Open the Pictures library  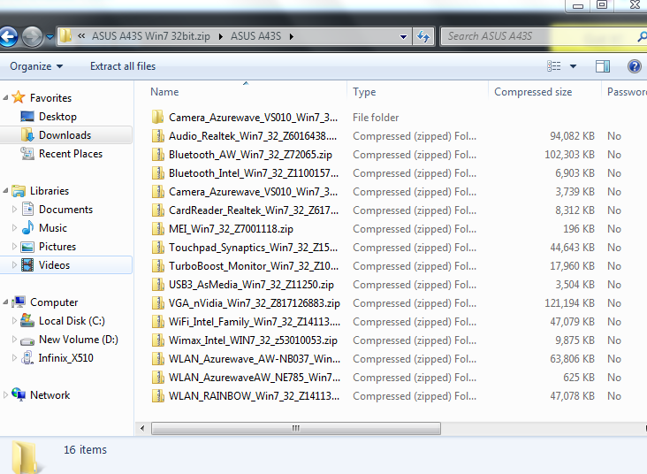57,247
